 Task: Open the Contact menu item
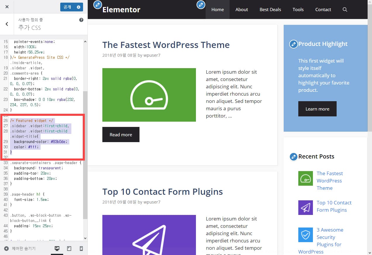(x=323, y=10)
